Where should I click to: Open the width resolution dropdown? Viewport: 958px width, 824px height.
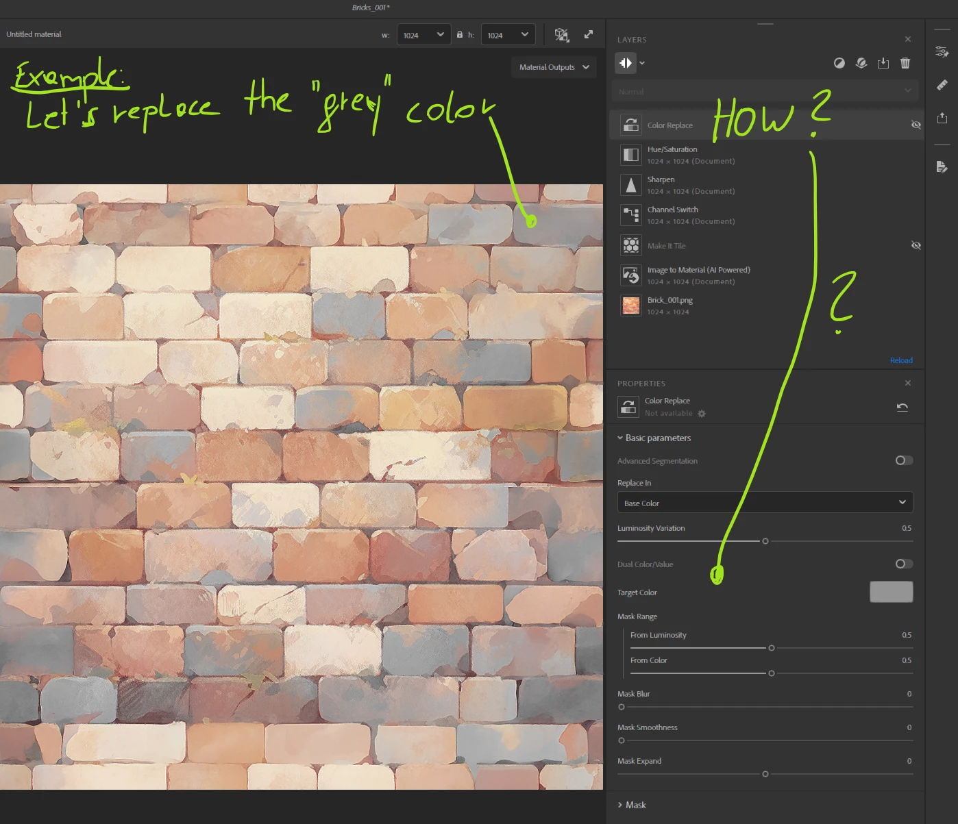click(x=424, y=35)
